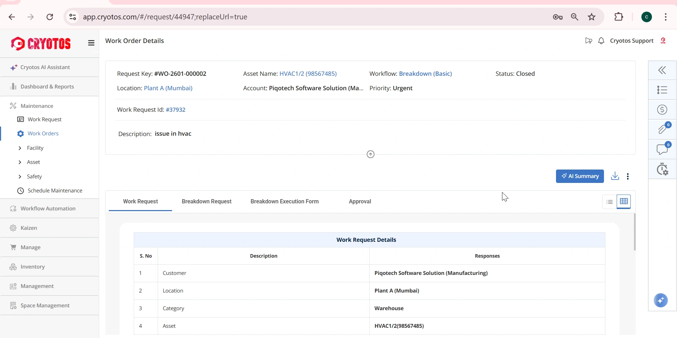This screenshot has height=338, width=677.
Task: Switch to grid view of work request details
Action: click(x=623, y=202)
